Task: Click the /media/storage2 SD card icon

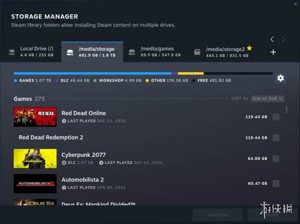Action: tap(197, 52)
